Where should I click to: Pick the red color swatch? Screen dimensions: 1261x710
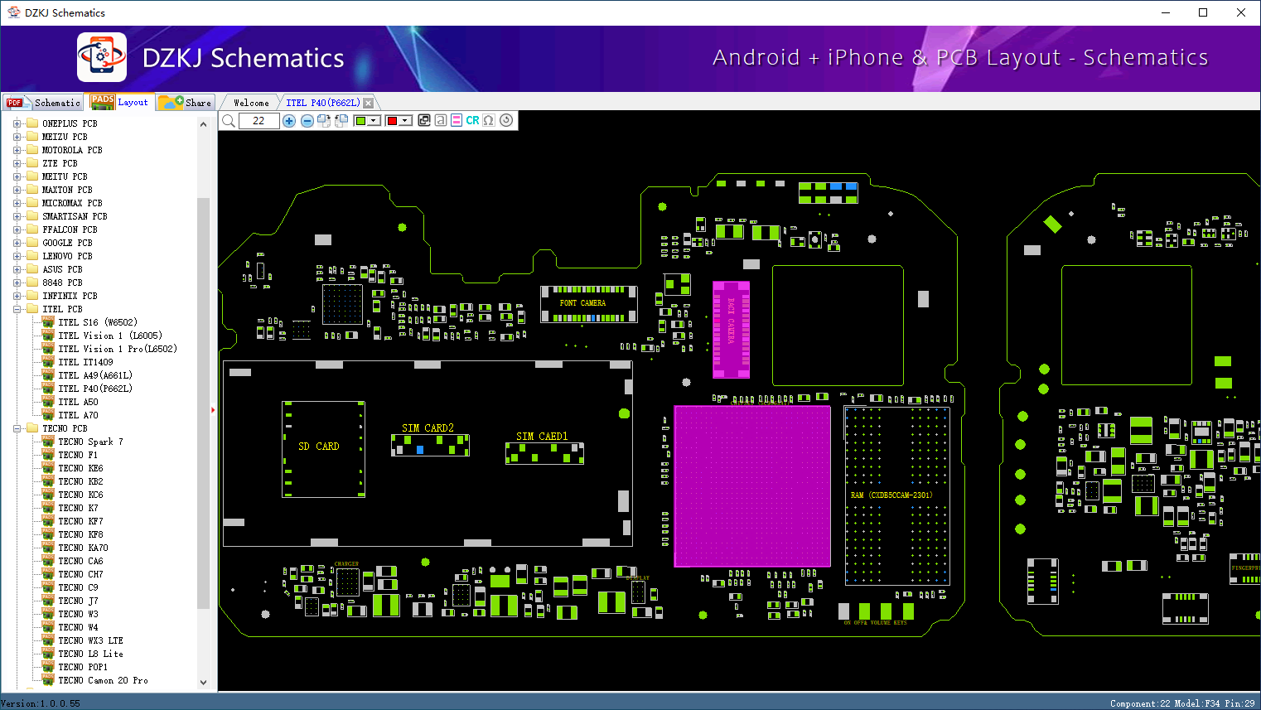[392, 121]
